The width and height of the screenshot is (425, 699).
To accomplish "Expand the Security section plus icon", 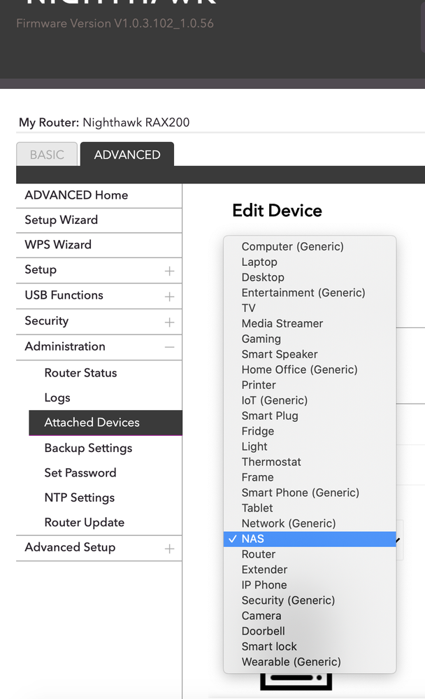I will pos(169,322).
